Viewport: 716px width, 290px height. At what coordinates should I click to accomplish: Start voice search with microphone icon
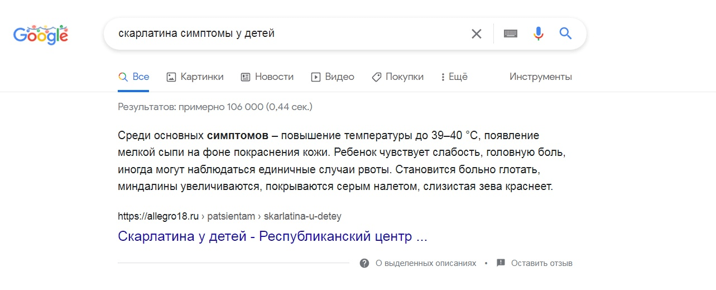(x=538, y=34)
